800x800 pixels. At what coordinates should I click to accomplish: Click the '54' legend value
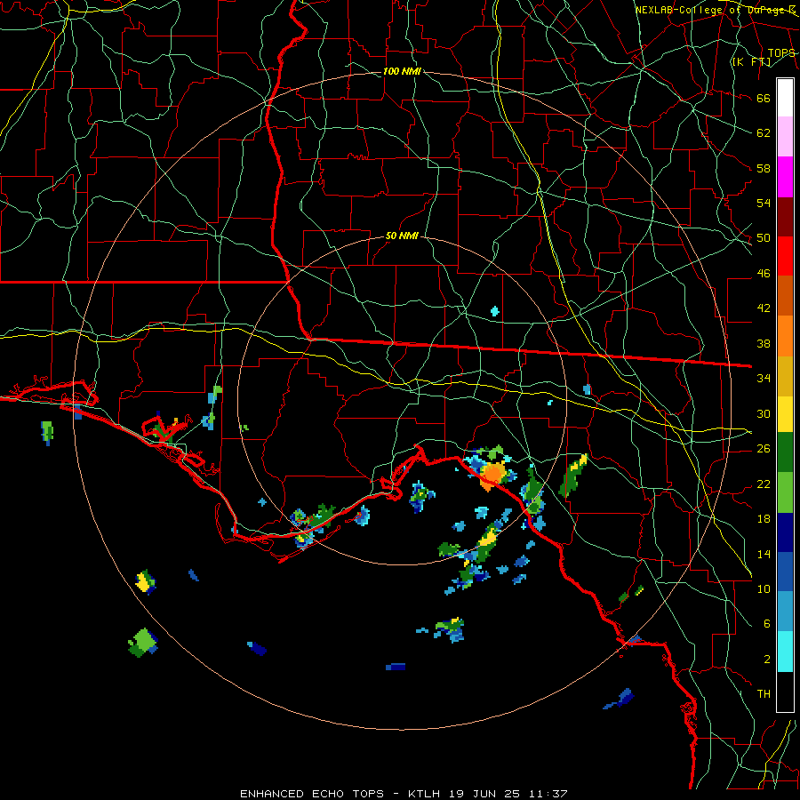tap(764, 203)
